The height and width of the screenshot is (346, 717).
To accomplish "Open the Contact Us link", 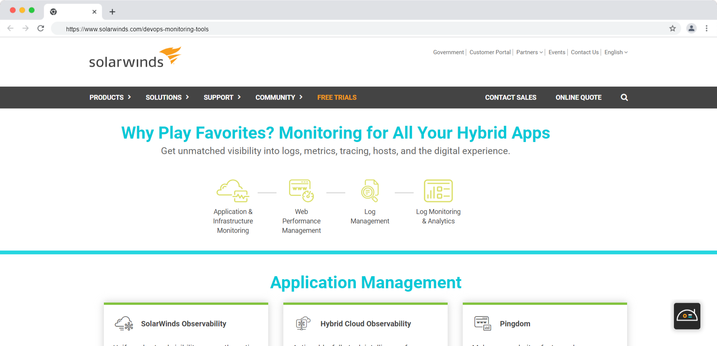I will coord(585,52).
